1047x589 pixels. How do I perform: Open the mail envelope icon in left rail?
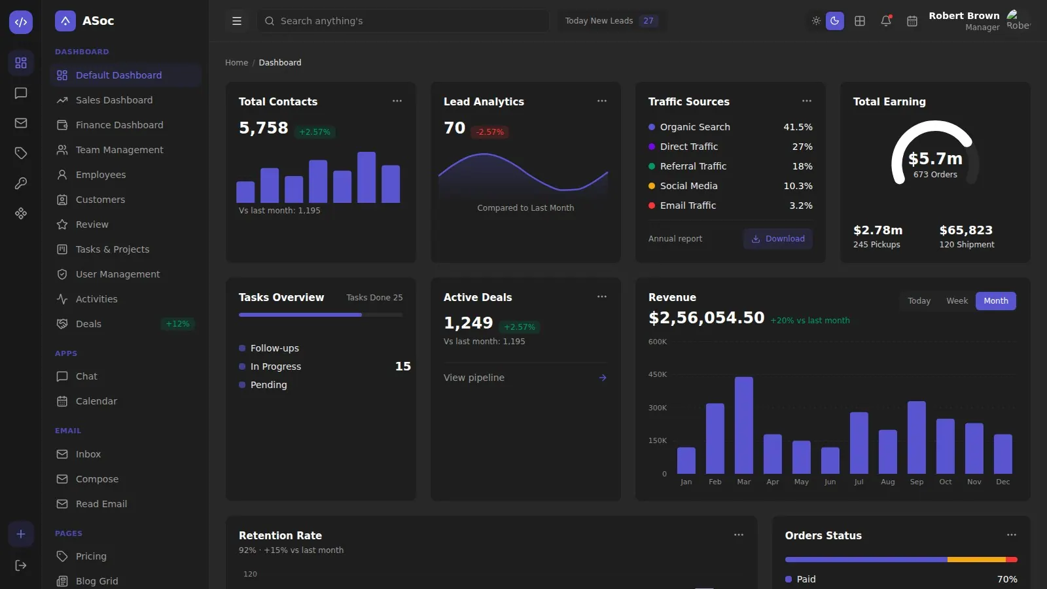pyautogui.click(x=21, y=123)
